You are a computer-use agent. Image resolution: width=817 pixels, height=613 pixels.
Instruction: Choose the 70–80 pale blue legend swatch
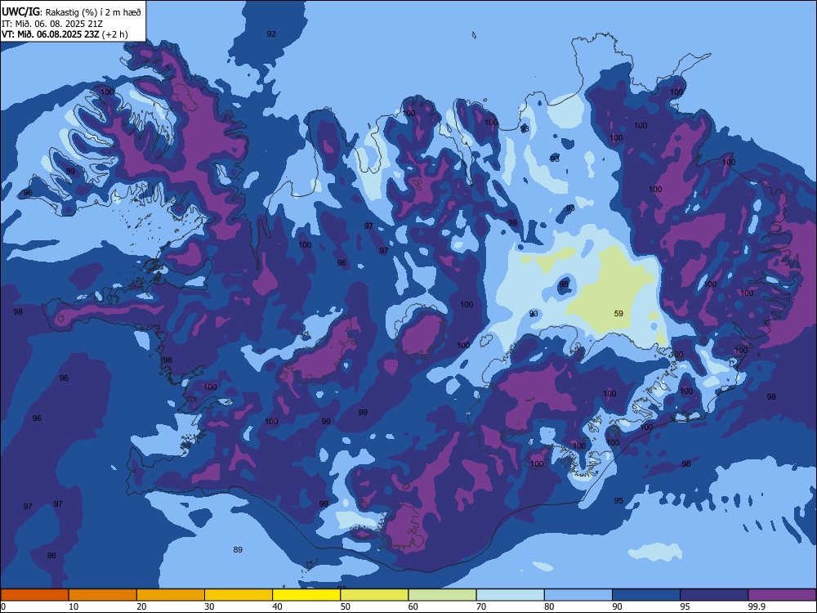click(x=511, y=595)
